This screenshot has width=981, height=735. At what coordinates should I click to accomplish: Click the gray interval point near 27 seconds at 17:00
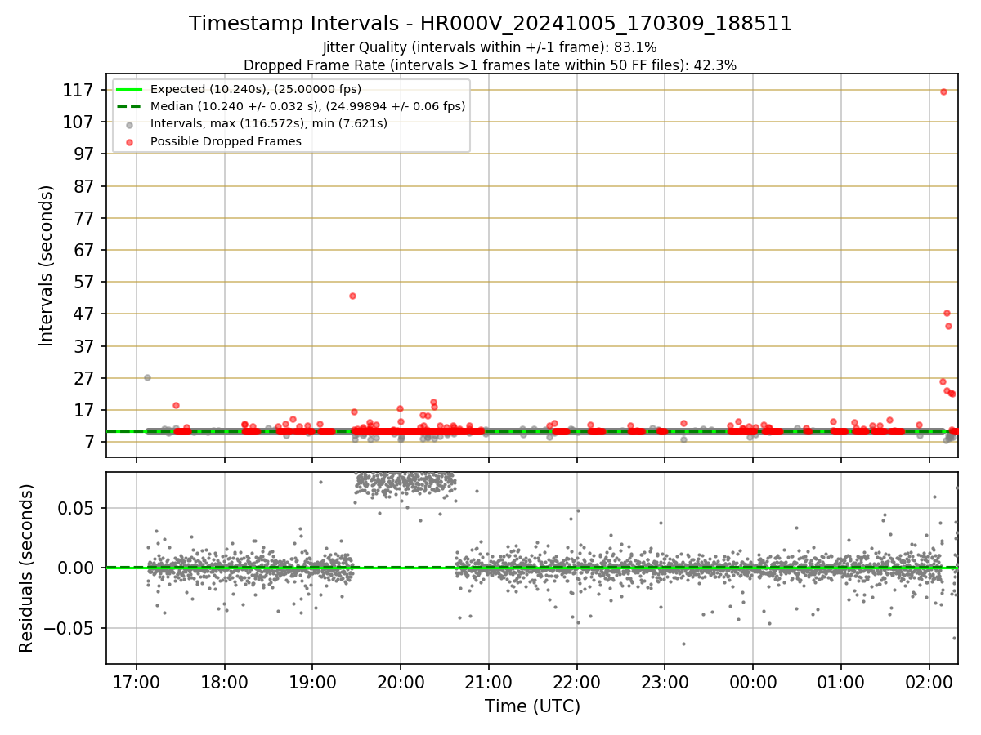pos(147,377)
